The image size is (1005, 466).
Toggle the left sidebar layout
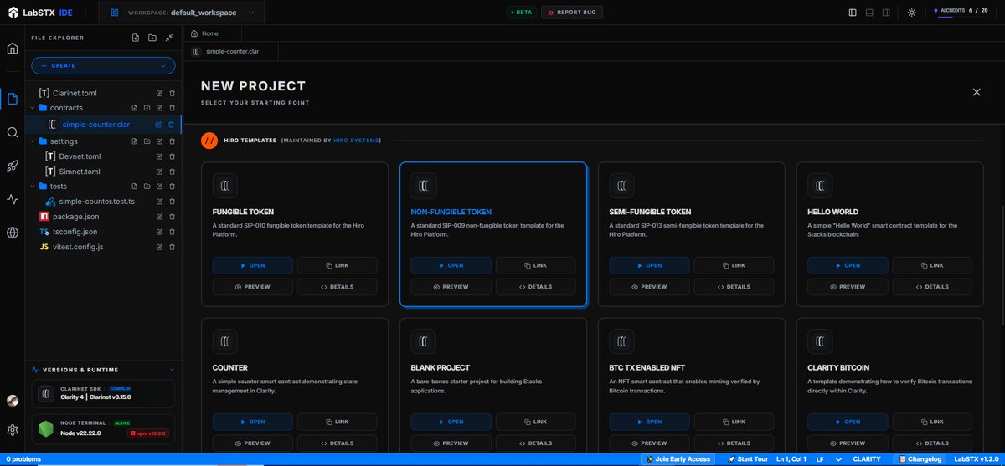click(853, 13)
